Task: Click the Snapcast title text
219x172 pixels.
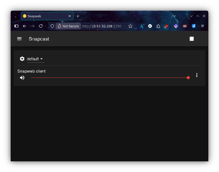Action: coord(39,39)
